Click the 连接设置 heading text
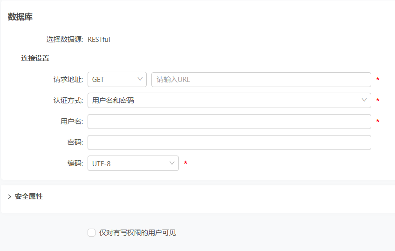The width and height of the screenshot is (395, 251). [x=35, y=58]
